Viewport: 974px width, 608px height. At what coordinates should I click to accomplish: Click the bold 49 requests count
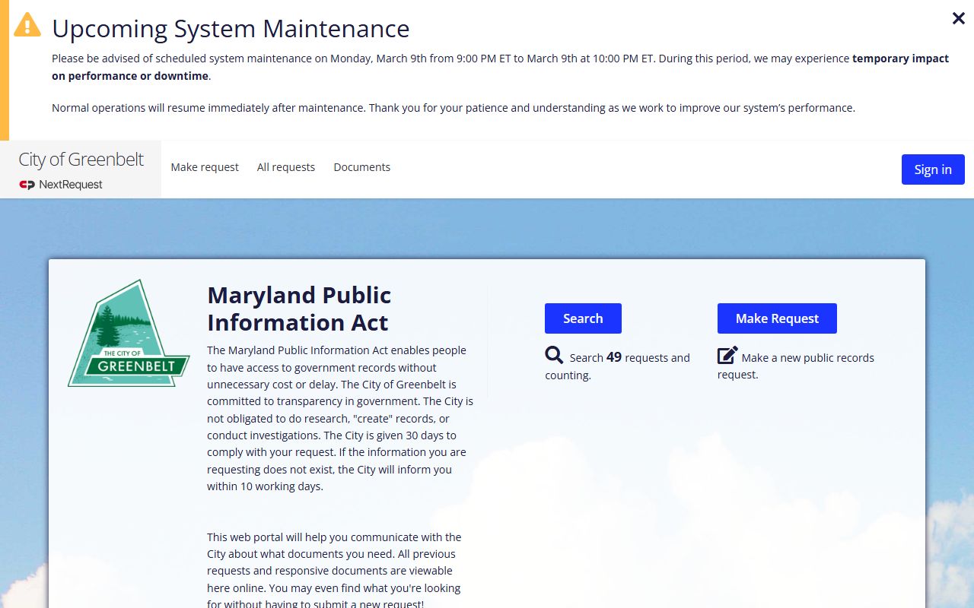(614, 357)
